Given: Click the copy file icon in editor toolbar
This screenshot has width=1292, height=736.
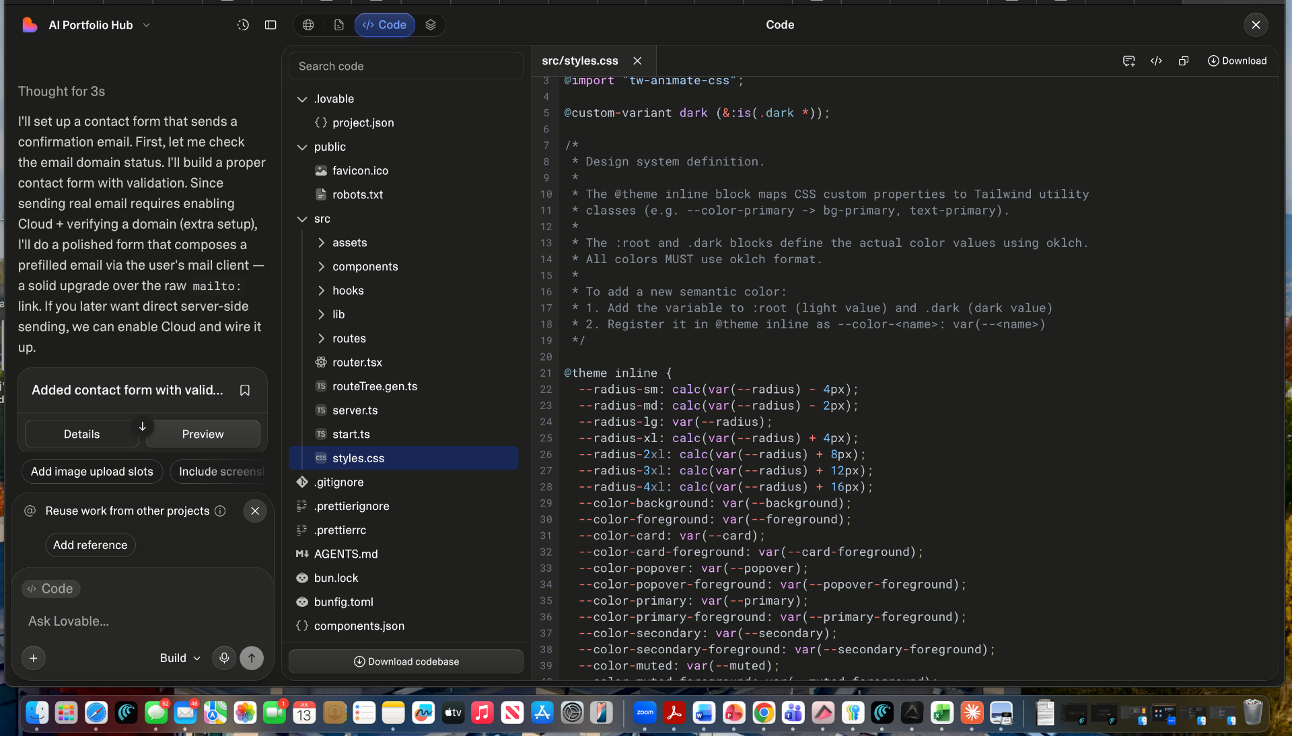Looking at the screenshot, I should pyautogui.click(x=1184, y=61).
